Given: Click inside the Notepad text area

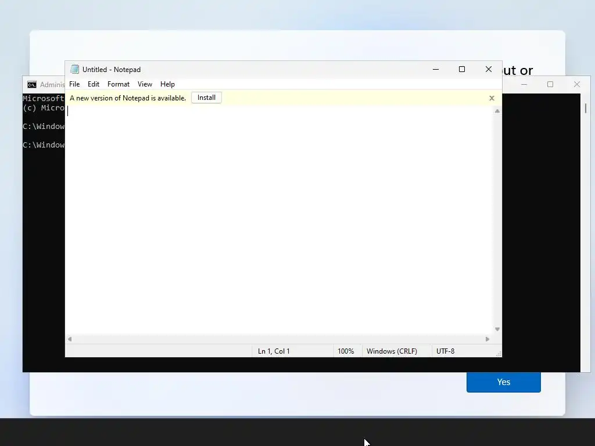Looking at the screenshot, I should 279,220.
